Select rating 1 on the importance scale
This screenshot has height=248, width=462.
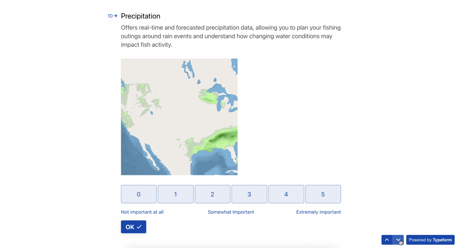point(175,194)
